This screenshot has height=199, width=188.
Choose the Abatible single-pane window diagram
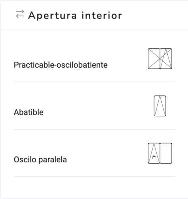[x=160, y=106]
